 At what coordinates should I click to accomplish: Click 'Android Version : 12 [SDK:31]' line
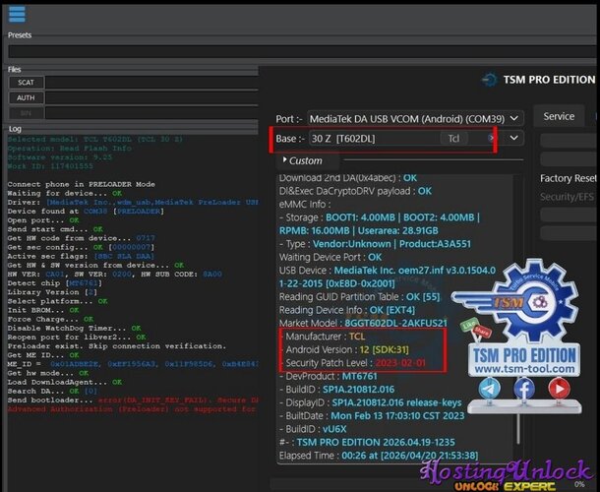[347, 349]
